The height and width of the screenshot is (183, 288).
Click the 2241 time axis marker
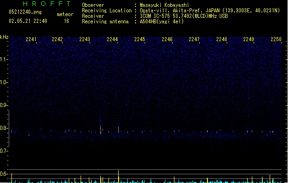pos(31,39)
